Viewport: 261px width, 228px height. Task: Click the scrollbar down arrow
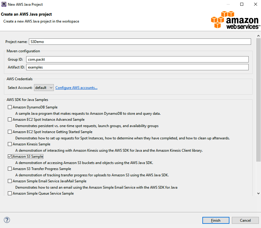coord(258,193)
